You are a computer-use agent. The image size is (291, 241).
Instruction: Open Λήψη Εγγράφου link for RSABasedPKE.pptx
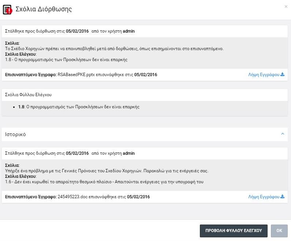(264, 75)
